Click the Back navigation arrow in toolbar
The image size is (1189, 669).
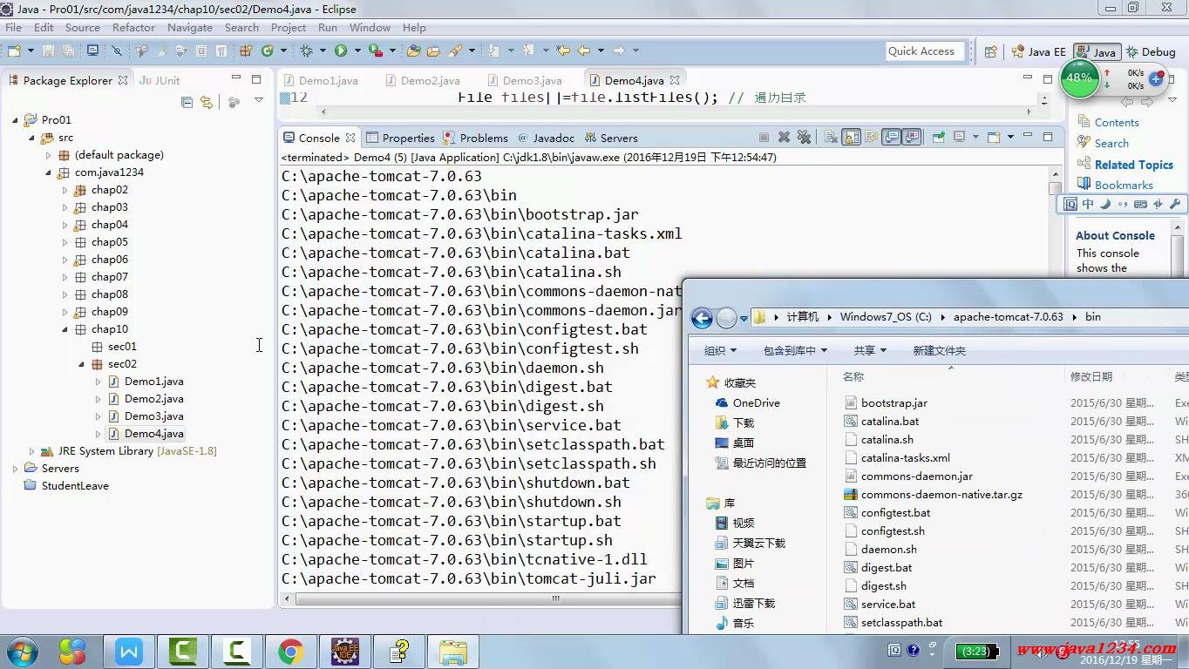coord(584,51)
